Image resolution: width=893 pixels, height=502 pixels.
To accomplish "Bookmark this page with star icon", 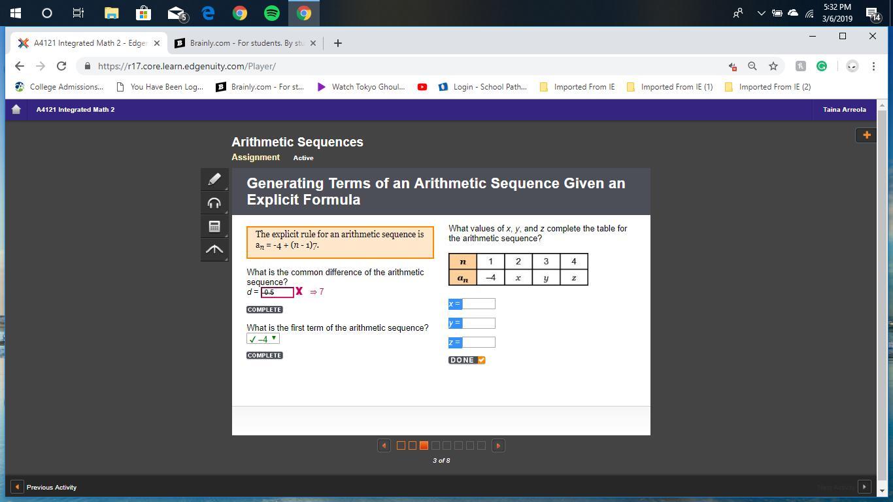I will click(x=773, y=66).
